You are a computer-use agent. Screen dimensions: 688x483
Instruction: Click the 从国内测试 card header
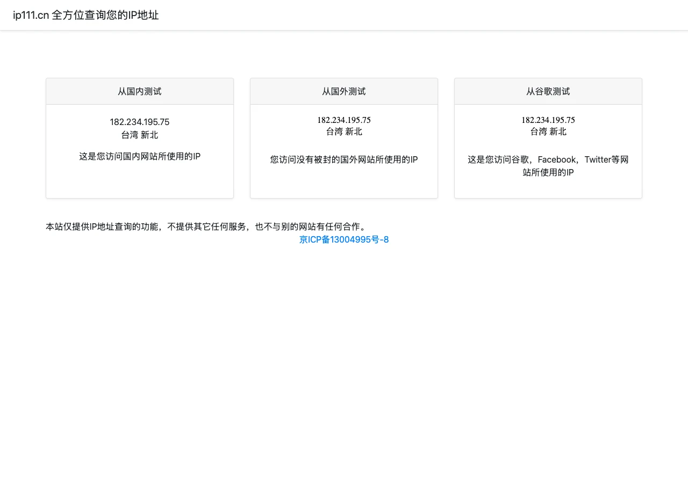pos(140,91)
